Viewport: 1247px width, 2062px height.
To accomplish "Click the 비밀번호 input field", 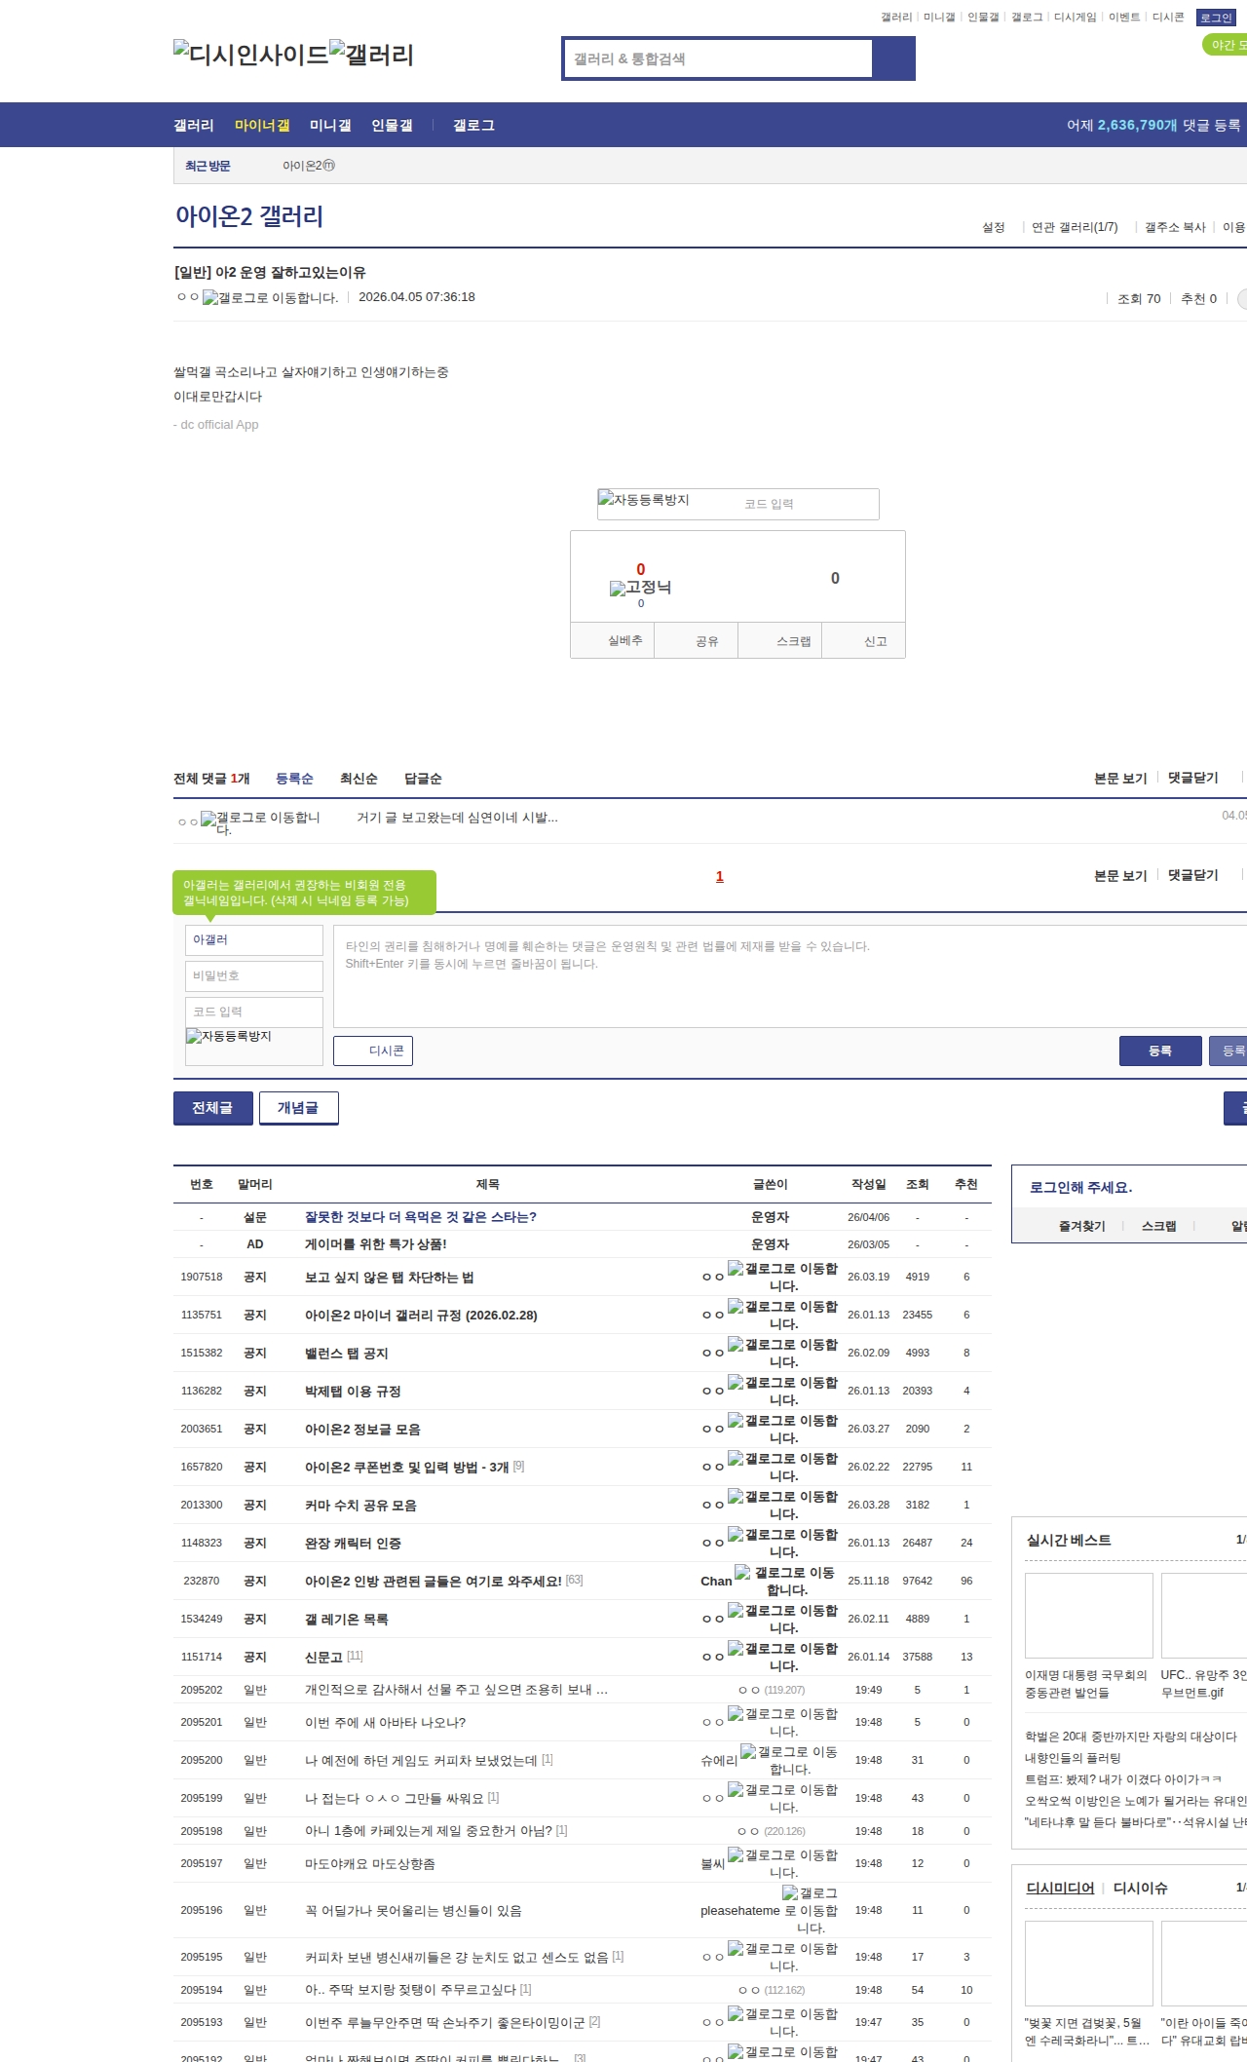I will tap(253, 975).
